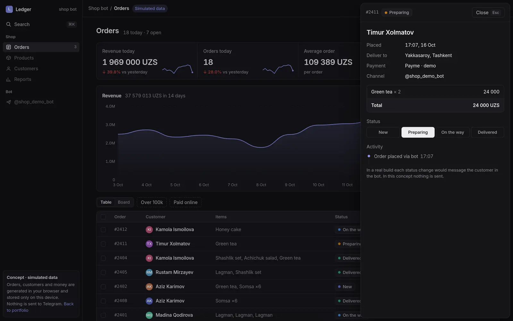The height and width of the screenshot is (321, 513).
Task: Click the Somsa ×6 items cell
Action: 226,301
